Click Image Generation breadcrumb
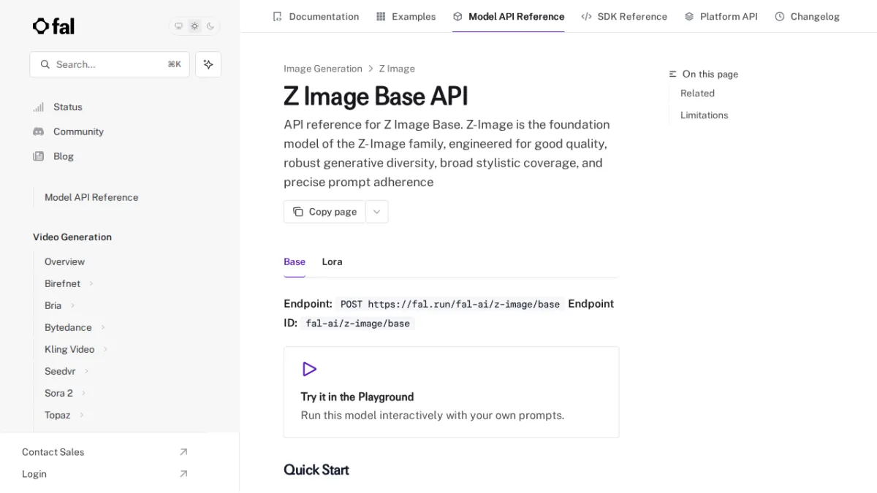This screenshot has height=493, width=877. coord(323,69)
